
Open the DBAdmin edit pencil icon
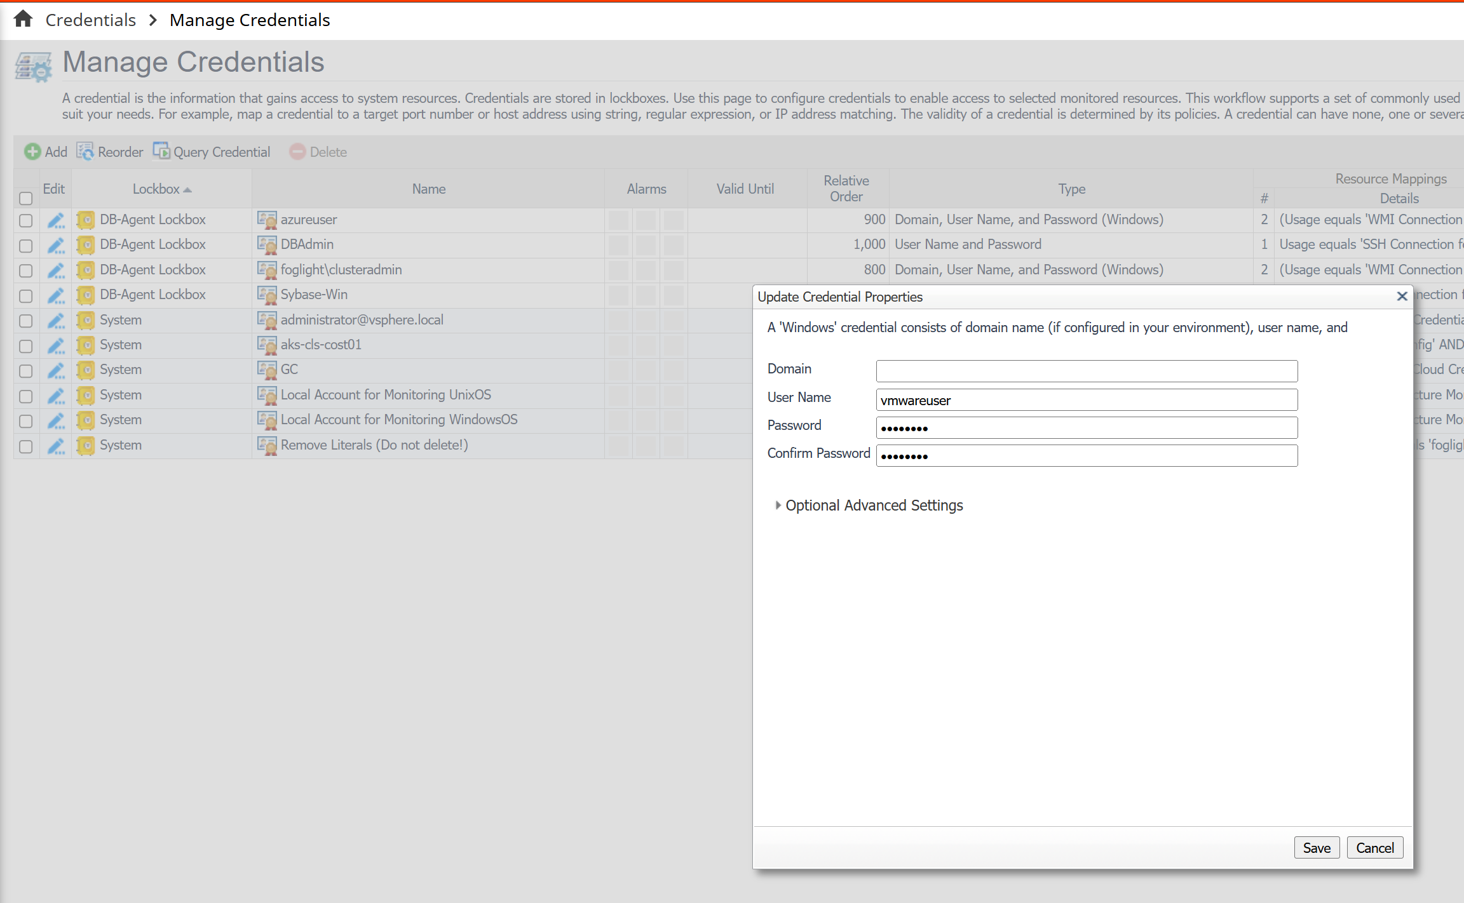pyautogui.click(x=55, y=245)
